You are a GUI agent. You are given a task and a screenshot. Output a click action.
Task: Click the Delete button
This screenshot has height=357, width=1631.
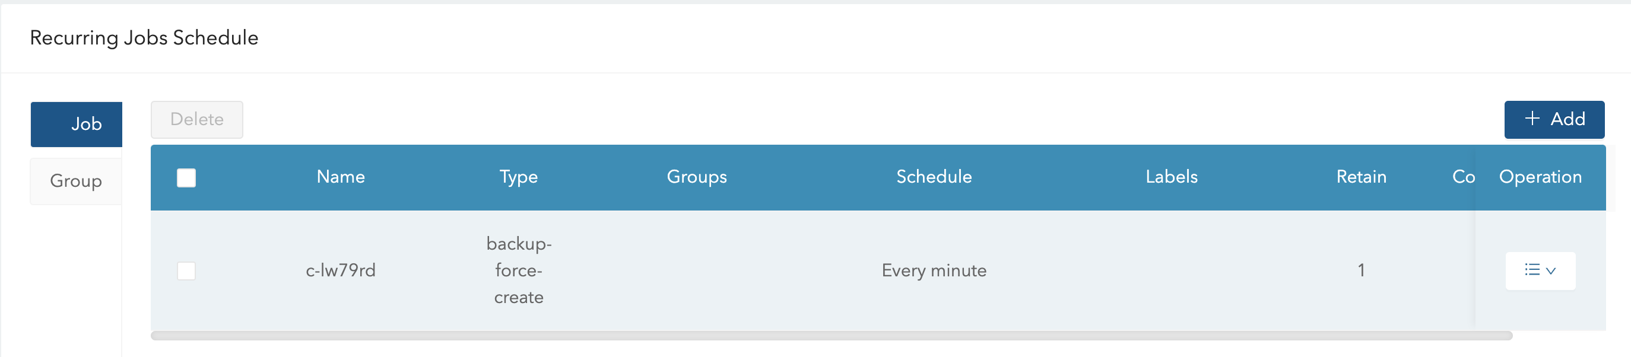[196, 119]
